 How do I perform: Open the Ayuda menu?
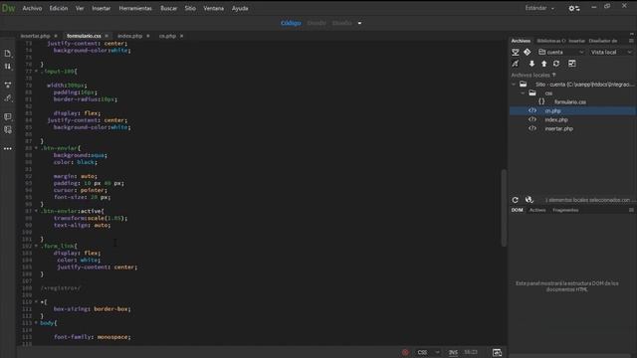tap(240, 8)
